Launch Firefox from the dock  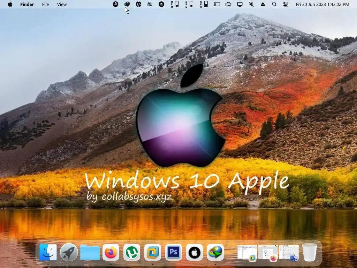111,252
